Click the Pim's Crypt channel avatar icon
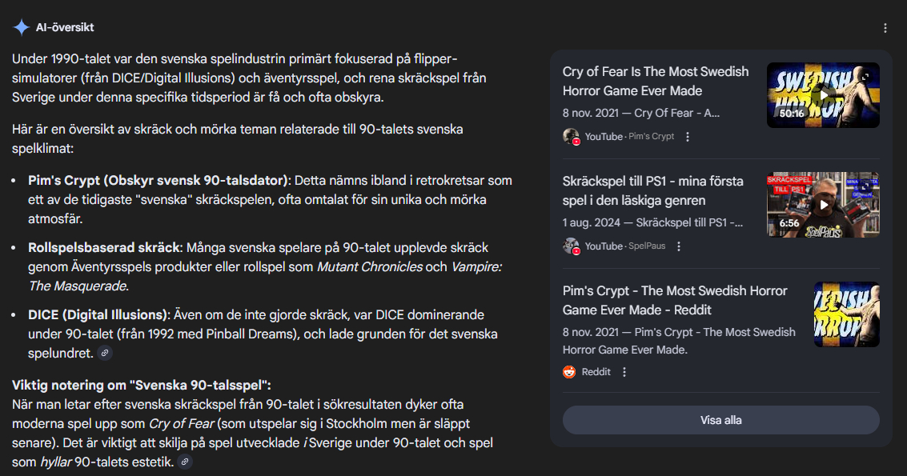This screenshot has height=476, width=907. [x=571, y=137]
